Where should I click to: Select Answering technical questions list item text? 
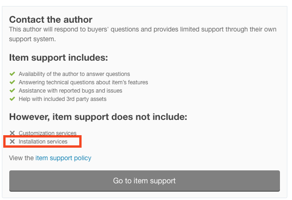click(x=83, y=82)
